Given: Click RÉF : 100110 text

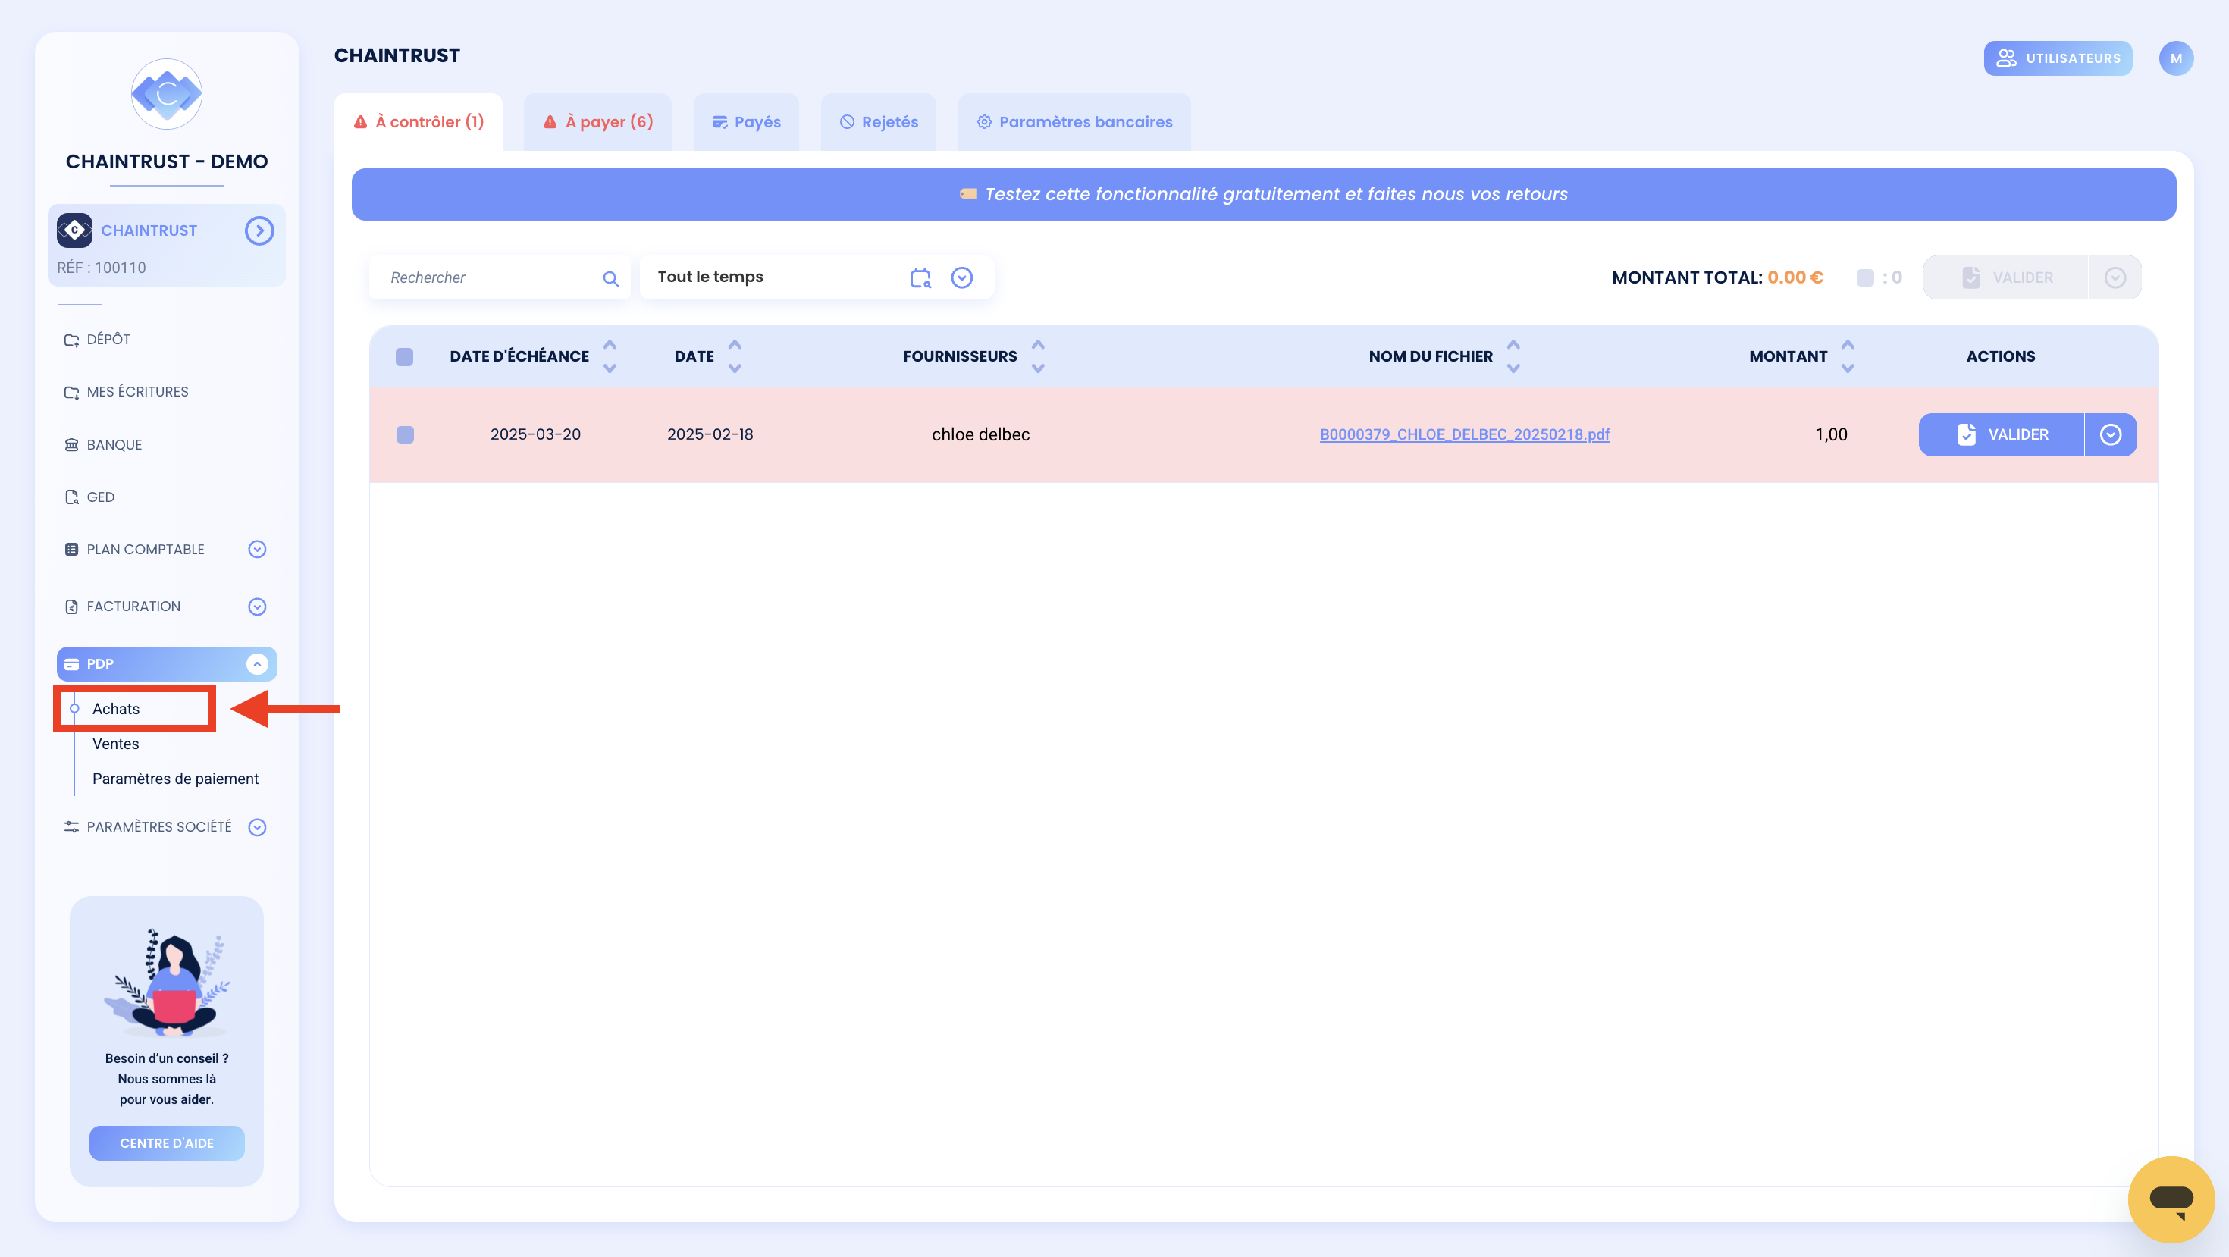Looking at the screenshot, I should [102, 268].
